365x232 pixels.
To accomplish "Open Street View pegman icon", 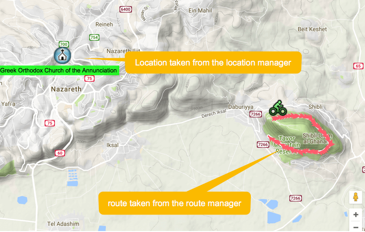I will [355, 197].
